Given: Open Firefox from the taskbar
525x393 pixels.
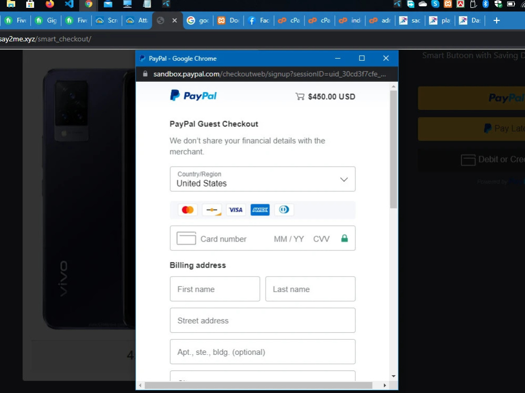Looking at the screenshot, I should point(49,4).
